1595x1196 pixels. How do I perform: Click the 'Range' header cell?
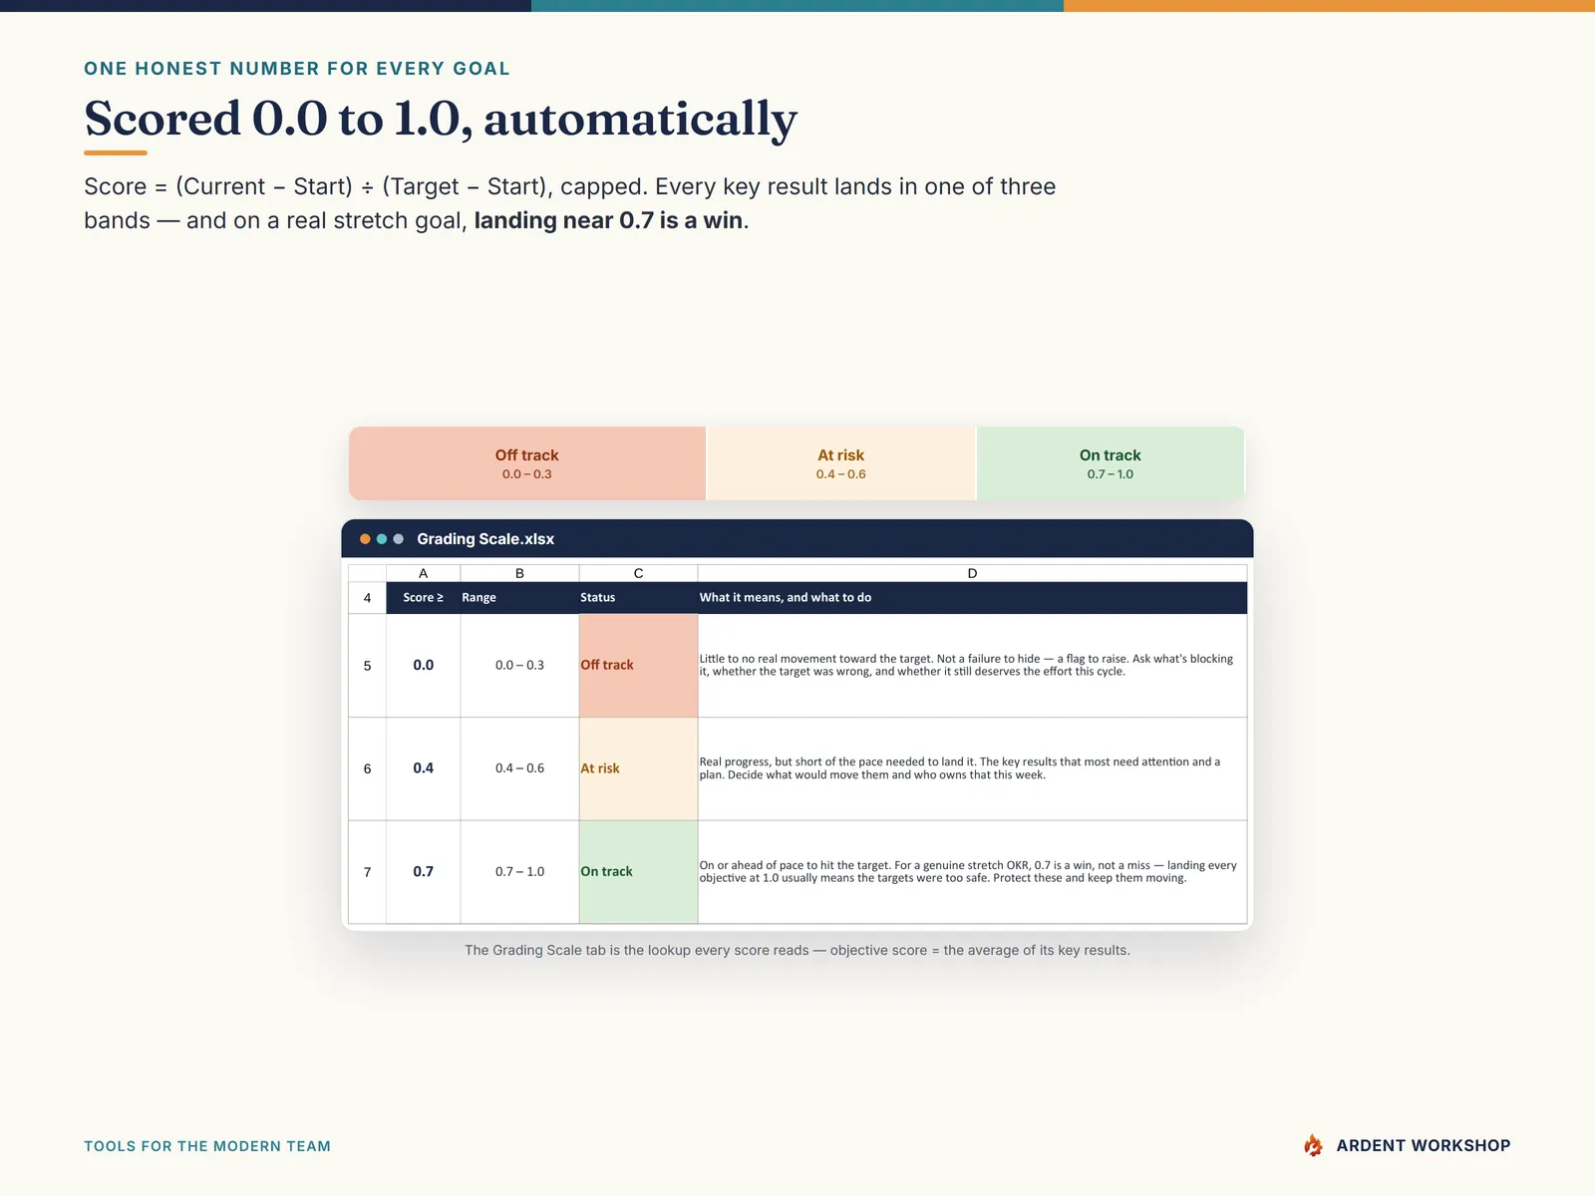[519, 598]
